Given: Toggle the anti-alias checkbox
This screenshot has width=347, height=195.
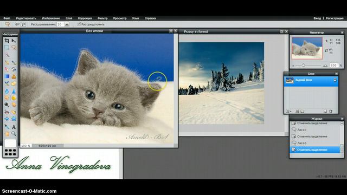Looking at the screenshot, I should pos(79,24).
